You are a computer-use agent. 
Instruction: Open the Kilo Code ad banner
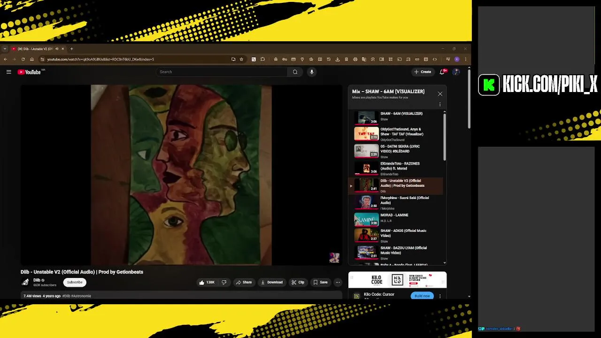[397, 280]
